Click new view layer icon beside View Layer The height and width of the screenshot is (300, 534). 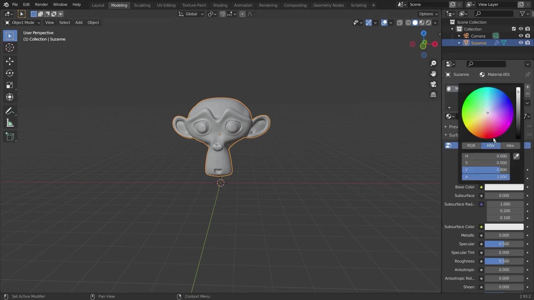point(520,5)
